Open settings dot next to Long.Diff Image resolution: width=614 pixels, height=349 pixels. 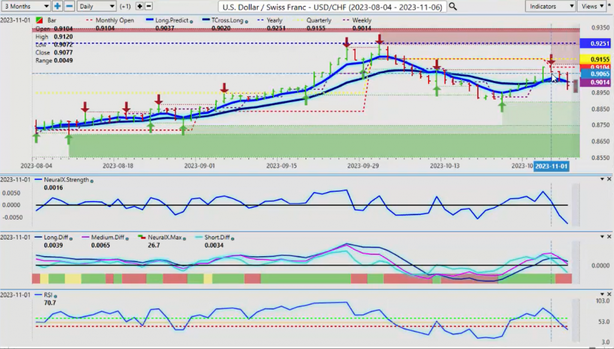(x=71, y=238)
